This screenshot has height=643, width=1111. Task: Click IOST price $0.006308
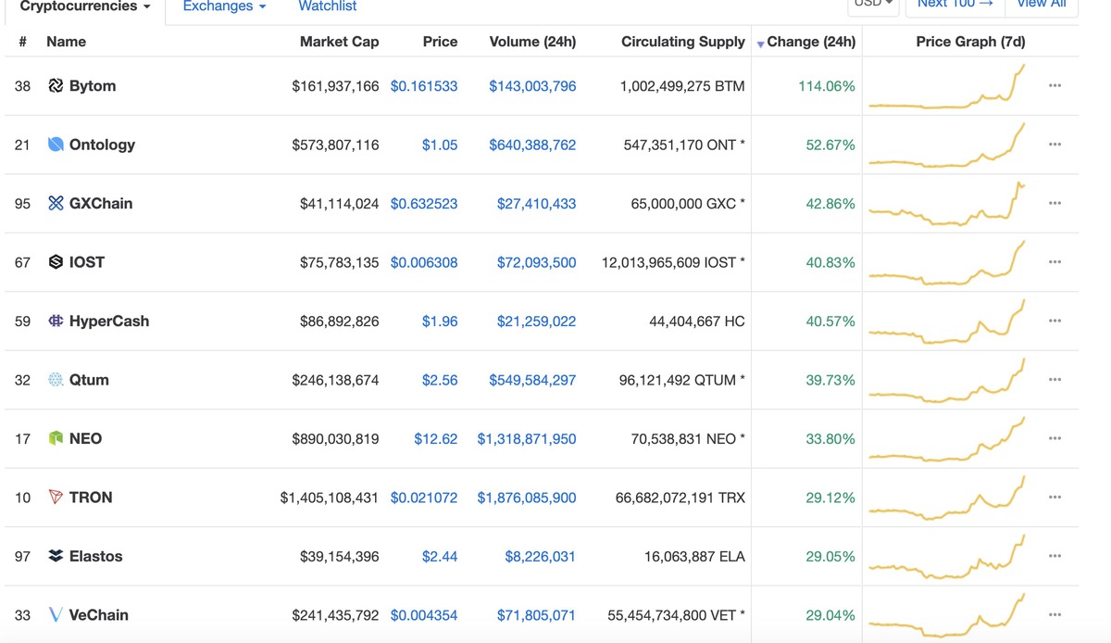[x=424, y=262]
